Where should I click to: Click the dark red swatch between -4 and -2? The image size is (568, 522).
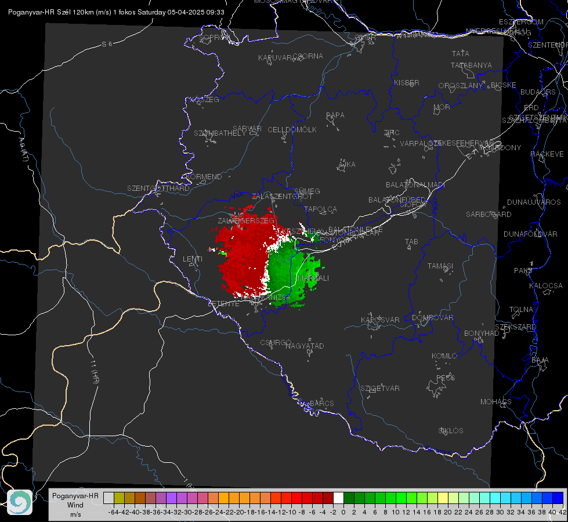click(x=328, y=498)
